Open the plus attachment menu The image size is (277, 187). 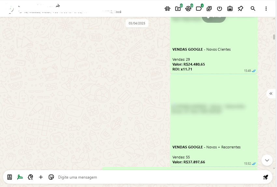point(41,177)
